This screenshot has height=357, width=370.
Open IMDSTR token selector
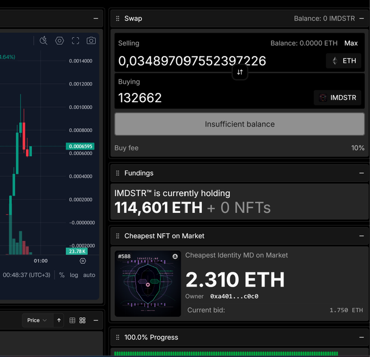coord(337,98)
